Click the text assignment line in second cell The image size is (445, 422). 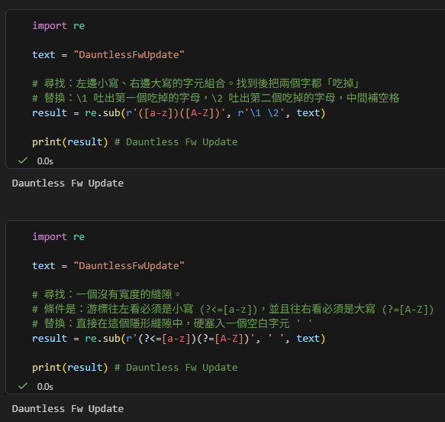click(108, 266)
